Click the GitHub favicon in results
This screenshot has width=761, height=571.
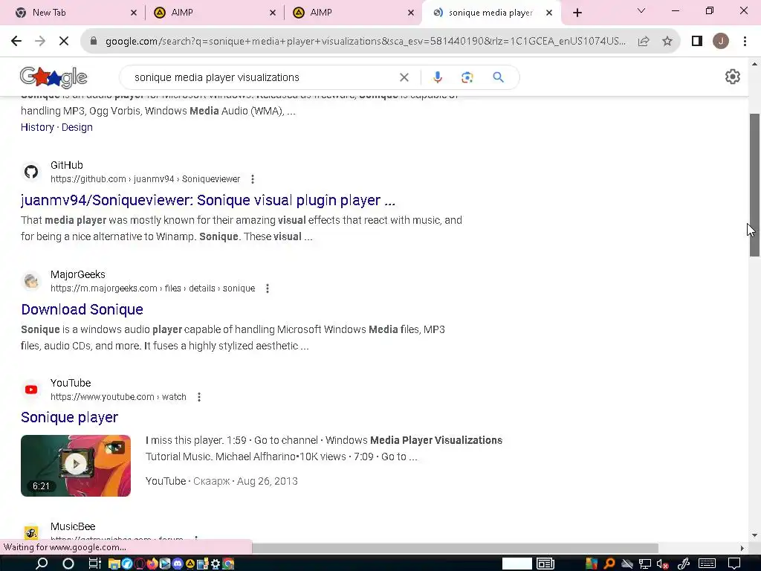[x=31, y=172]
